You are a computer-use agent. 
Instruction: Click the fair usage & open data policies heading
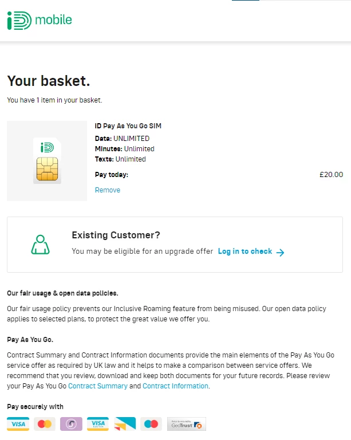pyautogui.click(x=62, y=293)
